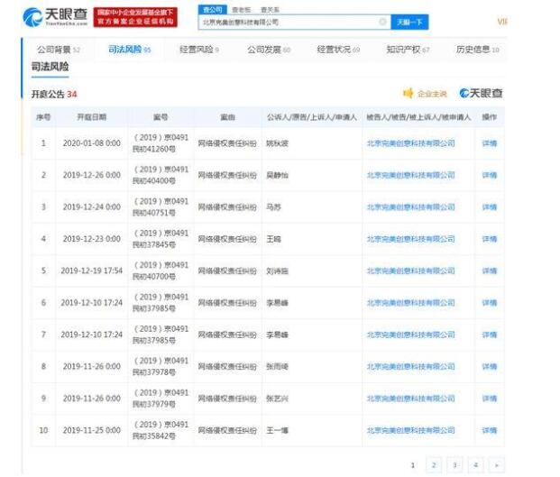Click case number ending 民初37845号
This screenshot has height=477, width=560.
tap(161, 239)
